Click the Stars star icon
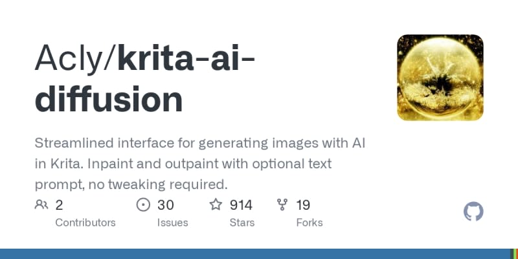 216,205
